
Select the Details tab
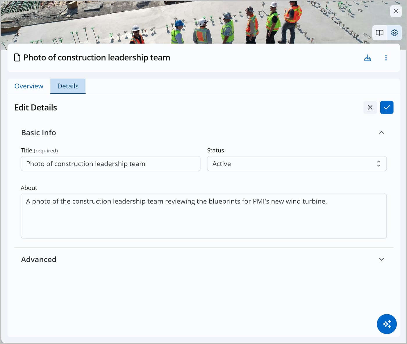pos(68,86)
